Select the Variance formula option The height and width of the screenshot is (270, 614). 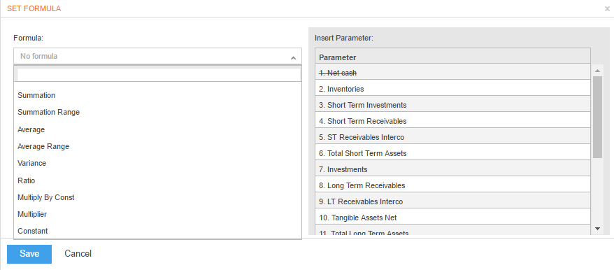point(157,163)
